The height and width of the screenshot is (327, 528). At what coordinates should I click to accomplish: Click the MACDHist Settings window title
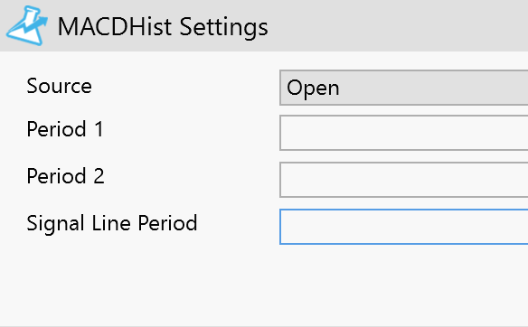163,27
